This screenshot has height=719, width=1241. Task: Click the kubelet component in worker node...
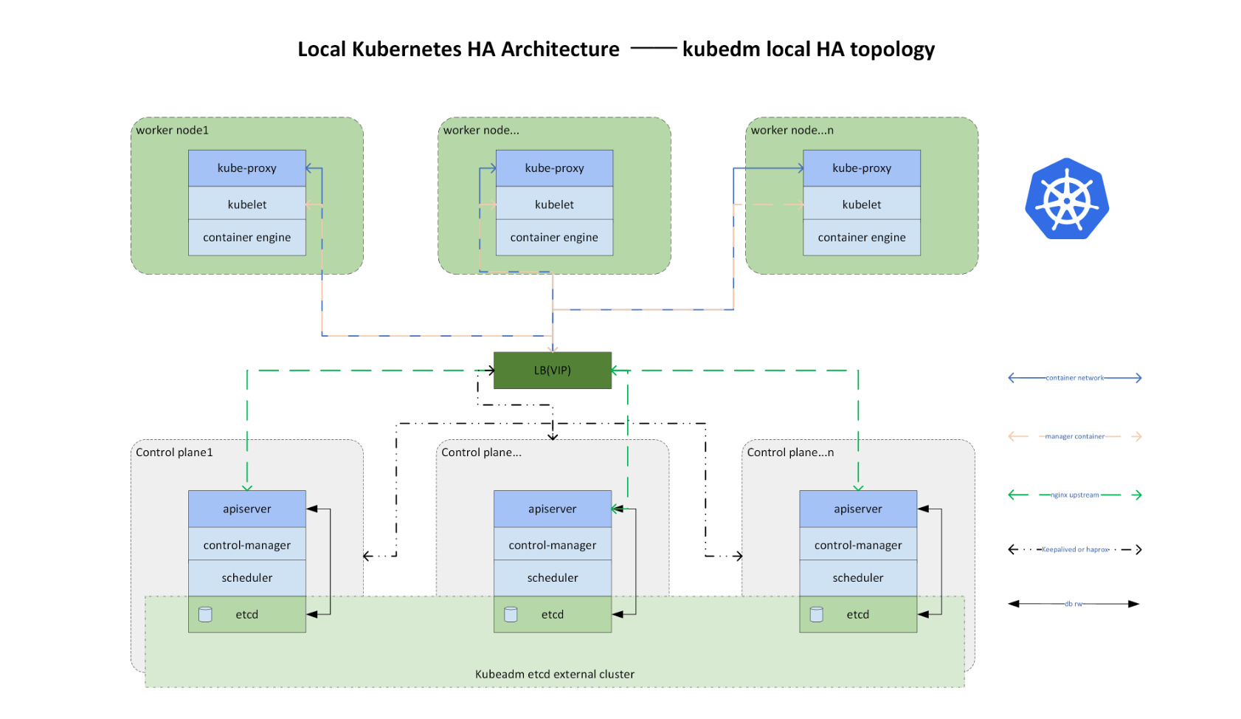coord(554,204)
